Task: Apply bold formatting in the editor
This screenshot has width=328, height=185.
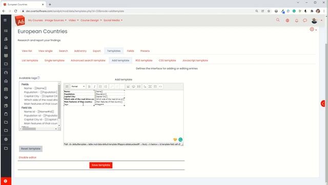Action: tap(89, 86)
